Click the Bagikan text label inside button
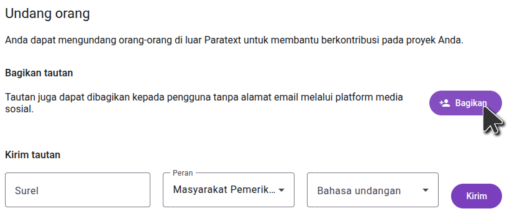This screenshot has width=507, height=224. (471, 103)
